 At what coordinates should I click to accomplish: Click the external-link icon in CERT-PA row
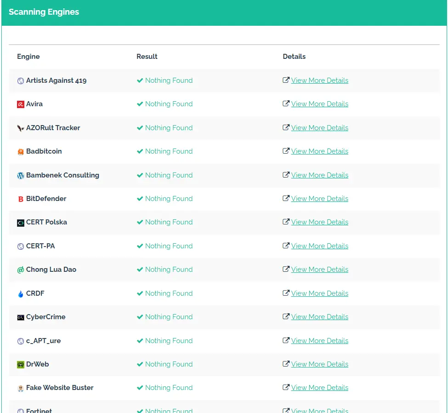[x=286, y=246]
